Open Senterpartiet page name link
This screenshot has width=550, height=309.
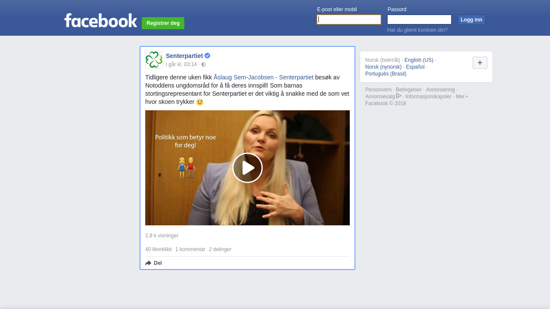coord(184,56)
